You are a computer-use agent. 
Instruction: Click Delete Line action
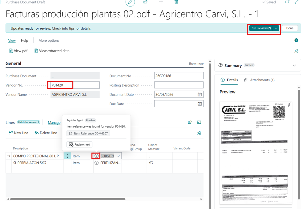pyautogui.click(x=46, y=133)
